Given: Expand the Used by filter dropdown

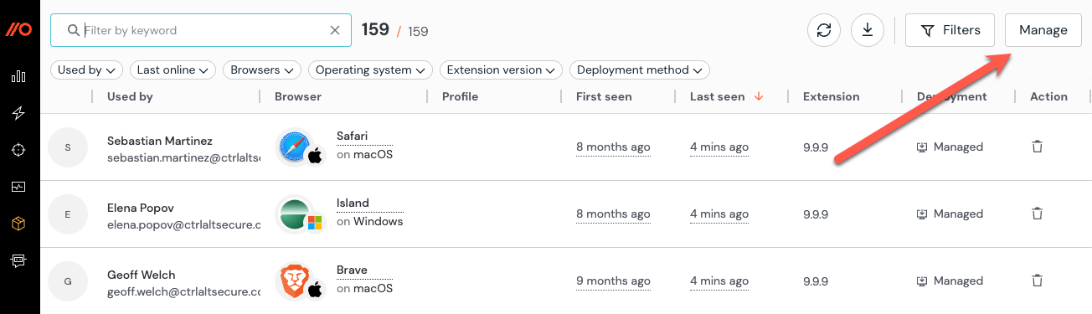Looking at the screenshot, I should click(x=87, y=70).
